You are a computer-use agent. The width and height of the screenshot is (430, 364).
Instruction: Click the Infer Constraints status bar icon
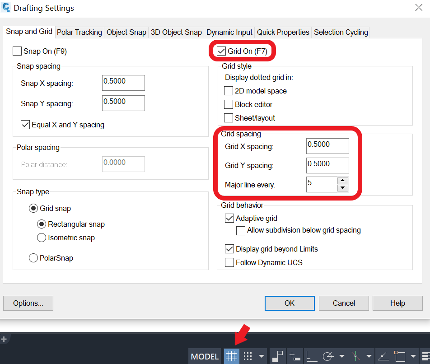tap(277, 356)
